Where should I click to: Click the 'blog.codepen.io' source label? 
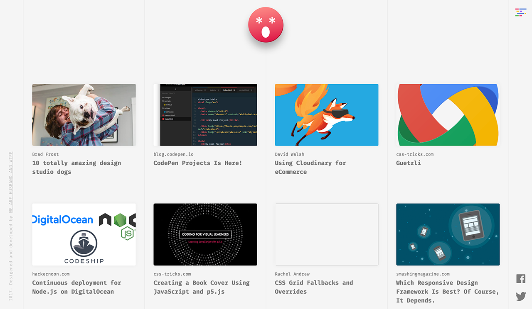pos(174,154)
